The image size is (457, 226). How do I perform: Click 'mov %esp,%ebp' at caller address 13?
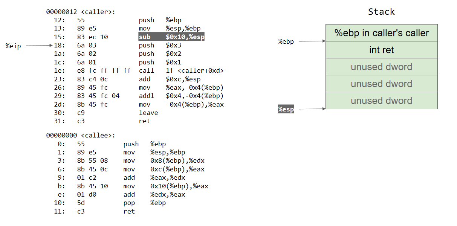[170, 29]
